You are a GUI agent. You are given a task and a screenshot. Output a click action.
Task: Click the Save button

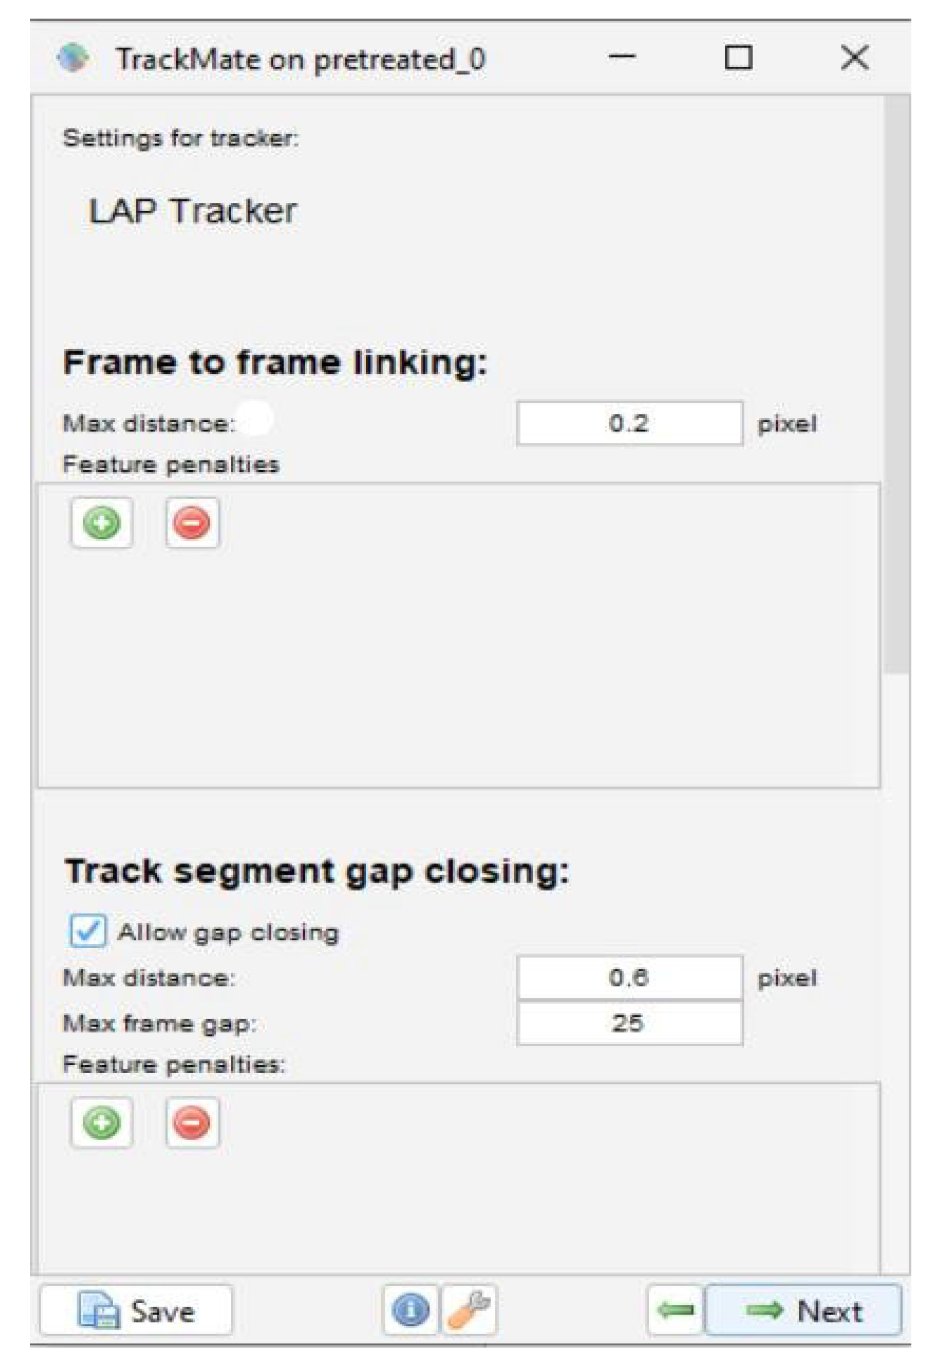pos(136,1310)
